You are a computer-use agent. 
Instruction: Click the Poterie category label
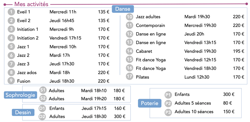click(149, 103)
